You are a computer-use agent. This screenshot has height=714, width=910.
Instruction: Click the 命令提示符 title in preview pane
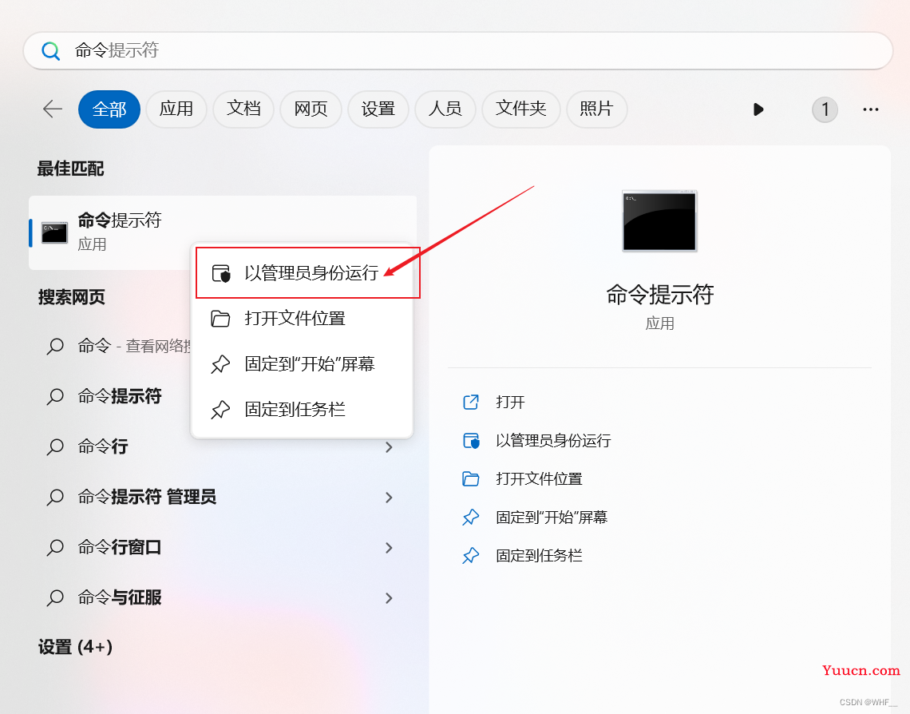660,295
